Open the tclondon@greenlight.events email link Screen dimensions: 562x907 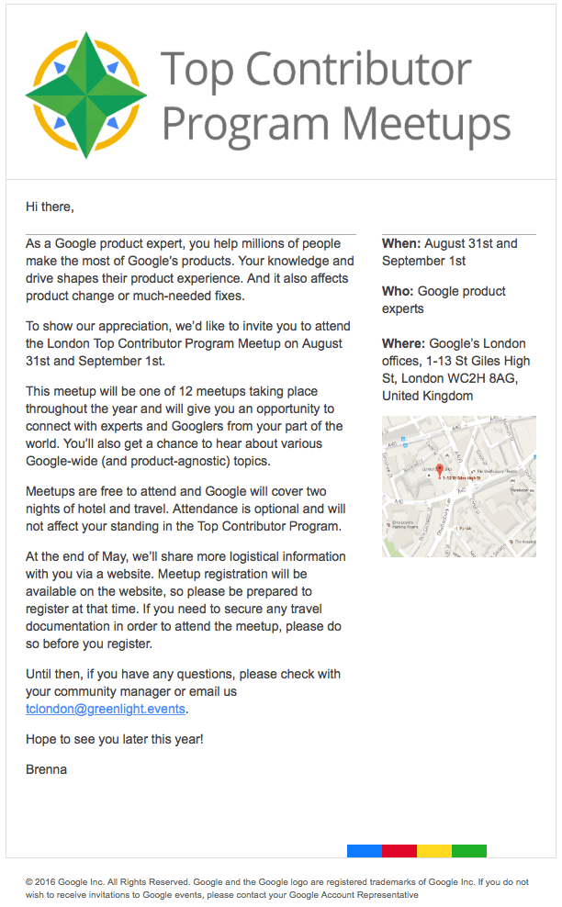point(106,709)
